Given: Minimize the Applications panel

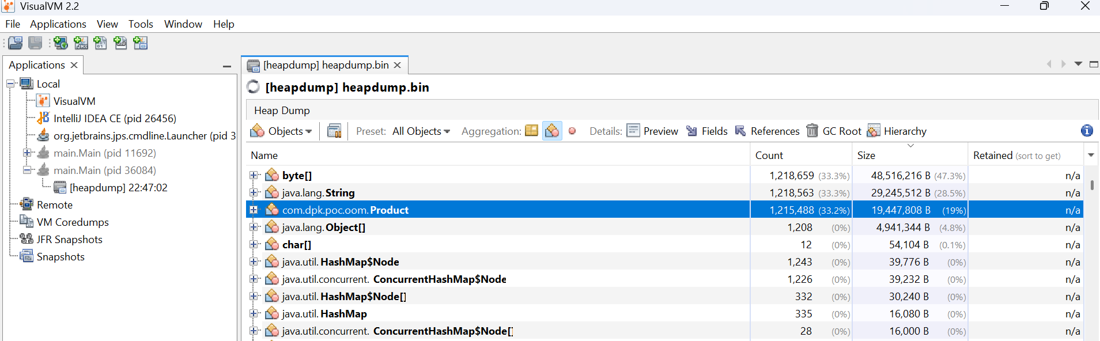Looking at the screenshot, I should click(227, 66).
